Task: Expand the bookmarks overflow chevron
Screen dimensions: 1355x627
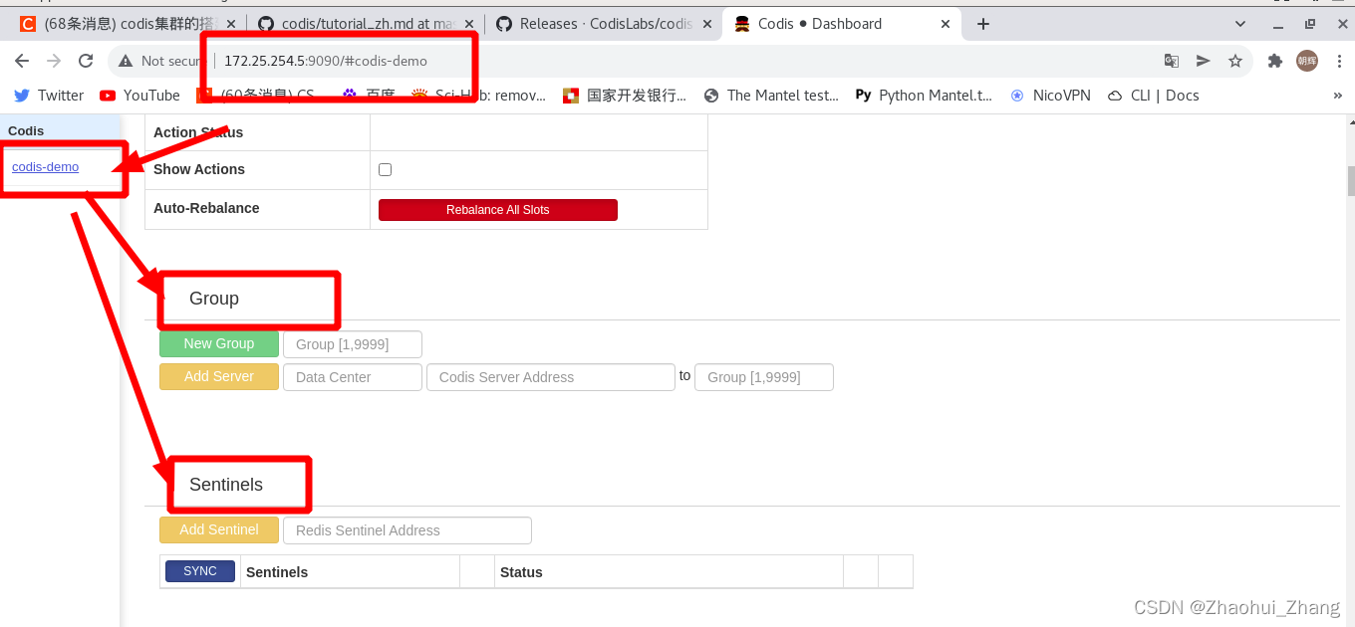Action: (1339, 95)
